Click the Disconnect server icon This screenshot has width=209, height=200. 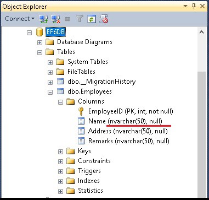click(x=56, y=19)
